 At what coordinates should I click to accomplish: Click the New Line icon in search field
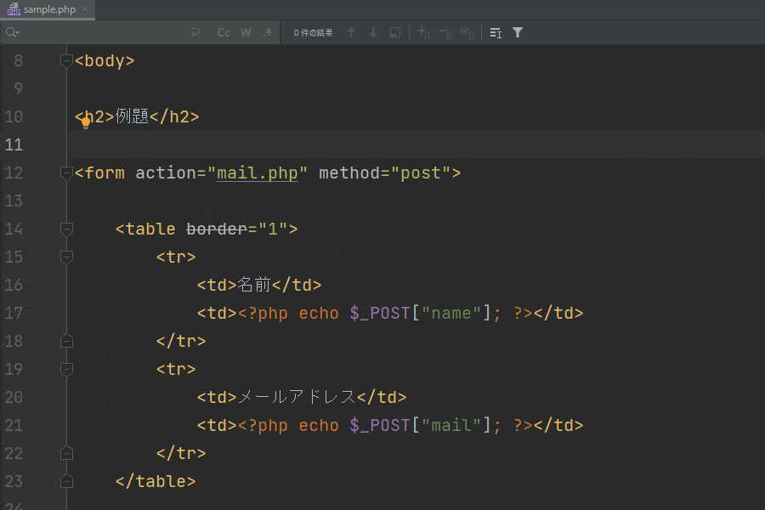pos(195,33)
